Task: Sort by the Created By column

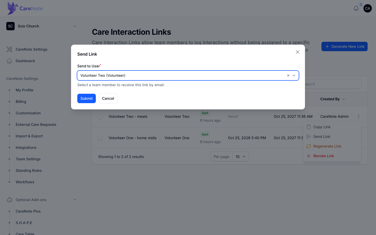Action: [x=333, y=99]
